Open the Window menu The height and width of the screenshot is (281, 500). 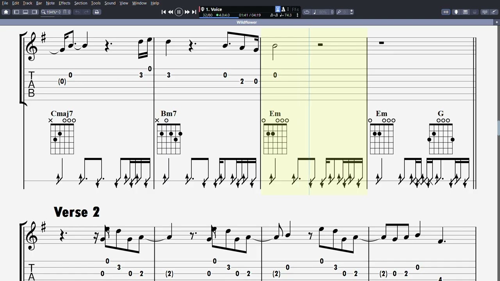(139, 3)
